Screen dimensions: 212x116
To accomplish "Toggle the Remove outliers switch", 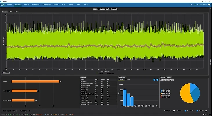I will pyautogui.click(x=197, y=111).
